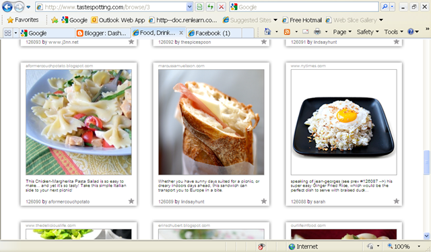The width and height of the screenshot is (431, 252).
Task: Star the post 126091 by lindsayhunt
Action: (397, 42)
